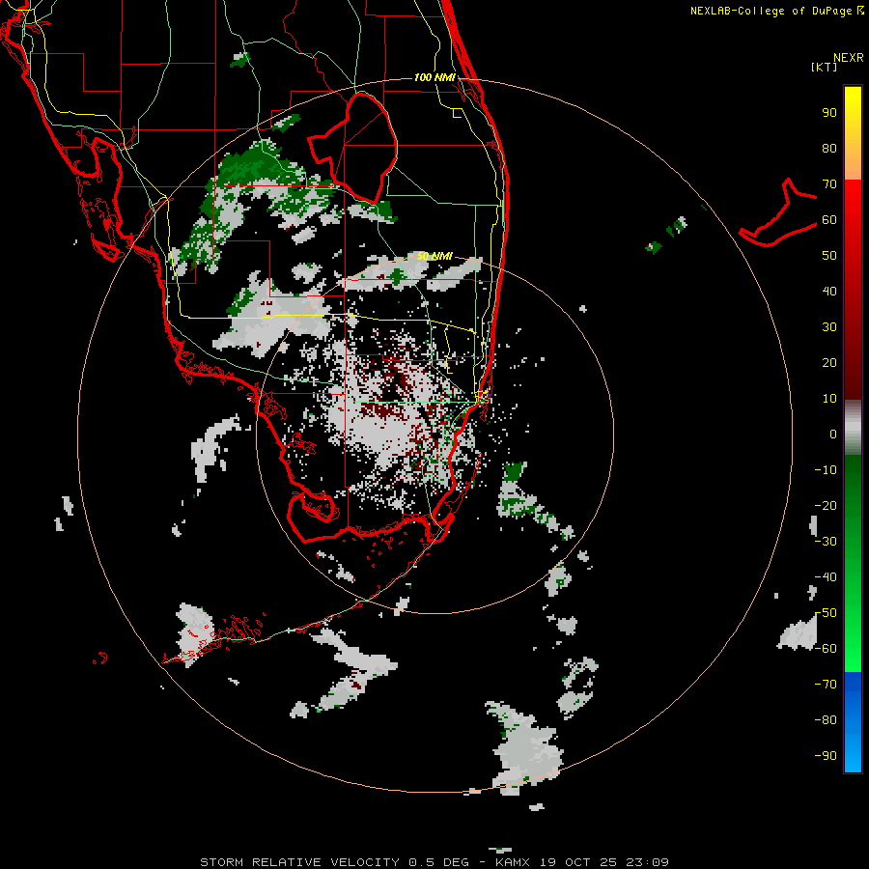Click the 100 NMI range ring label

coord(434,77)
